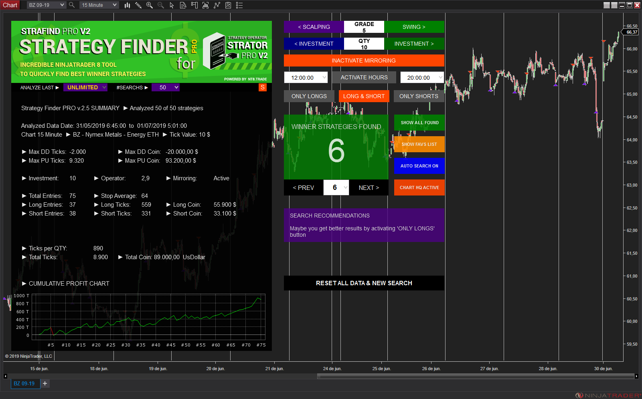Toggle the Chart Trader icon
This screenshot has width=642, height=399.
tap(194, 5)
